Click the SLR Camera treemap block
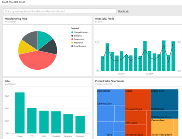This screenshot has height=139, width=182. click(x=165, y=100)
